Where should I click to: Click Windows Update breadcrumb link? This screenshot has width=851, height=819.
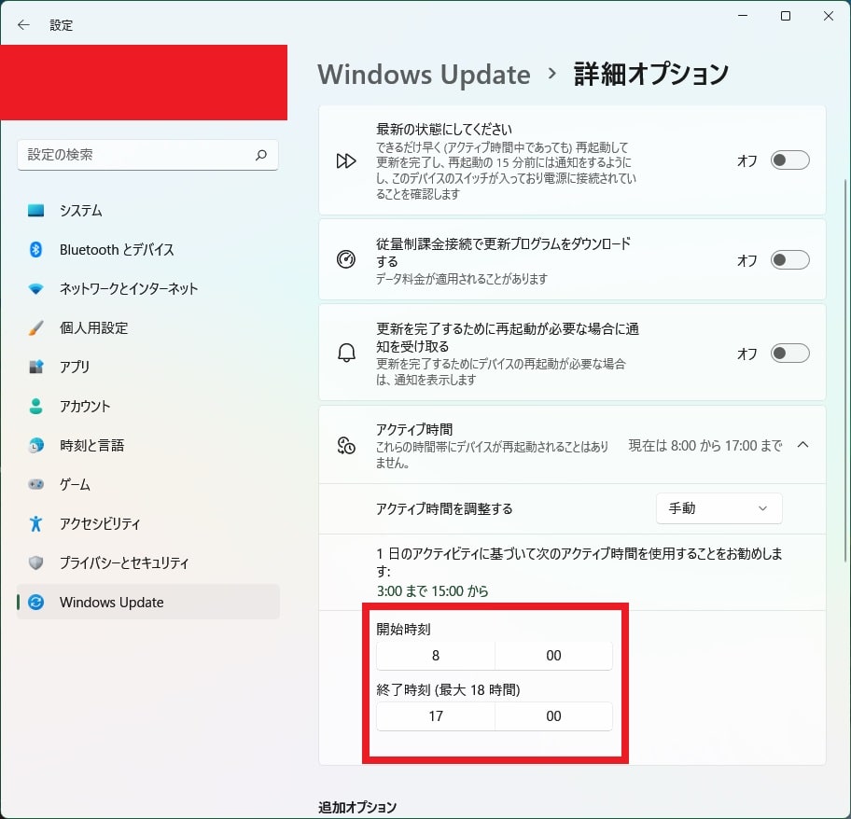point(424,75)
